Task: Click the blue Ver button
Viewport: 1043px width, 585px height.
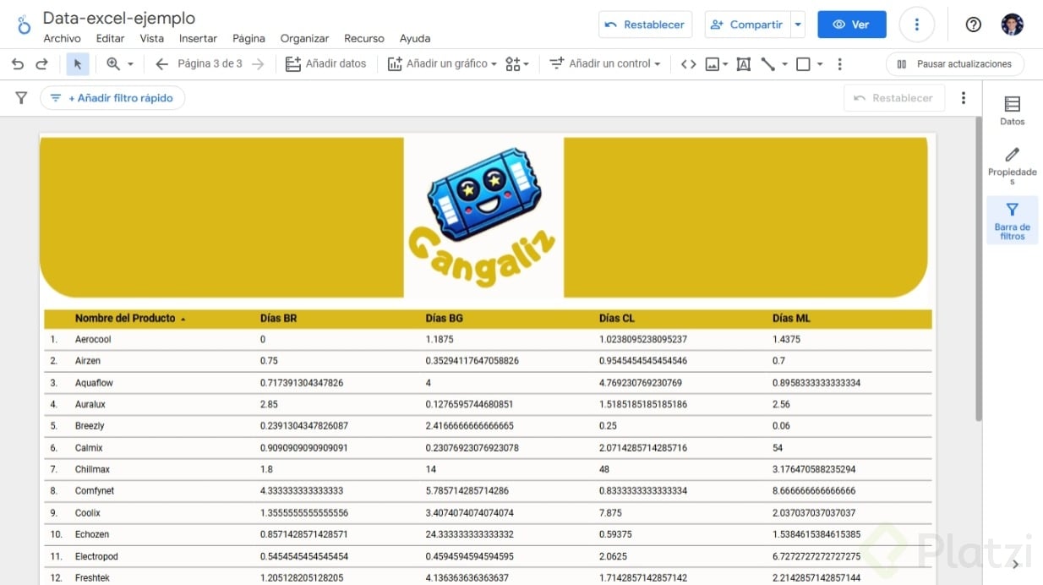Action: [x=852, y=25]
